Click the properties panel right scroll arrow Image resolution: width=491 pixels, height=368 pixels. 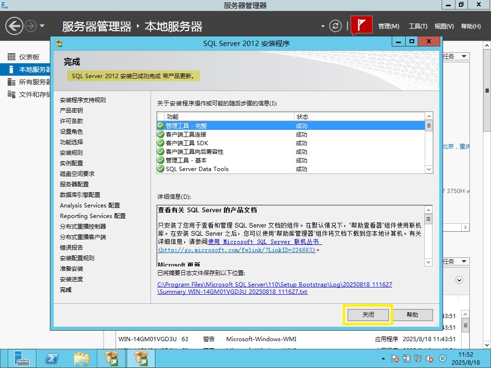(465, 228)
